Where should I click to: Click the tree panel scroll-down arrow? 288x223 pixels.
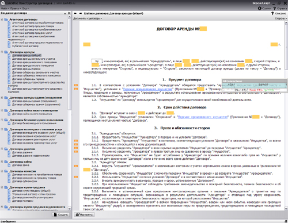[x=70, y=209]
